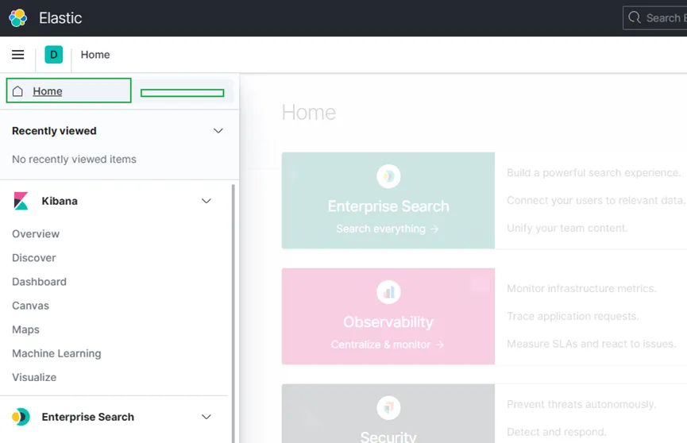Open Kibana Overview
Image resolution: width=687 pixels, height=443 pixels.
(36, 233)
